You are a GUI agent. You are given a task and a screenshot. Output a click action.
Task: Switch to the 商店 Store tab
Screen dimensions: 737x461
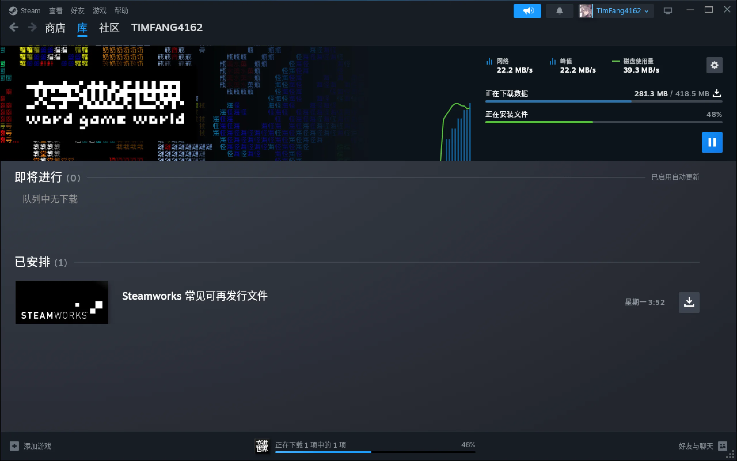(x=55, y=28)
